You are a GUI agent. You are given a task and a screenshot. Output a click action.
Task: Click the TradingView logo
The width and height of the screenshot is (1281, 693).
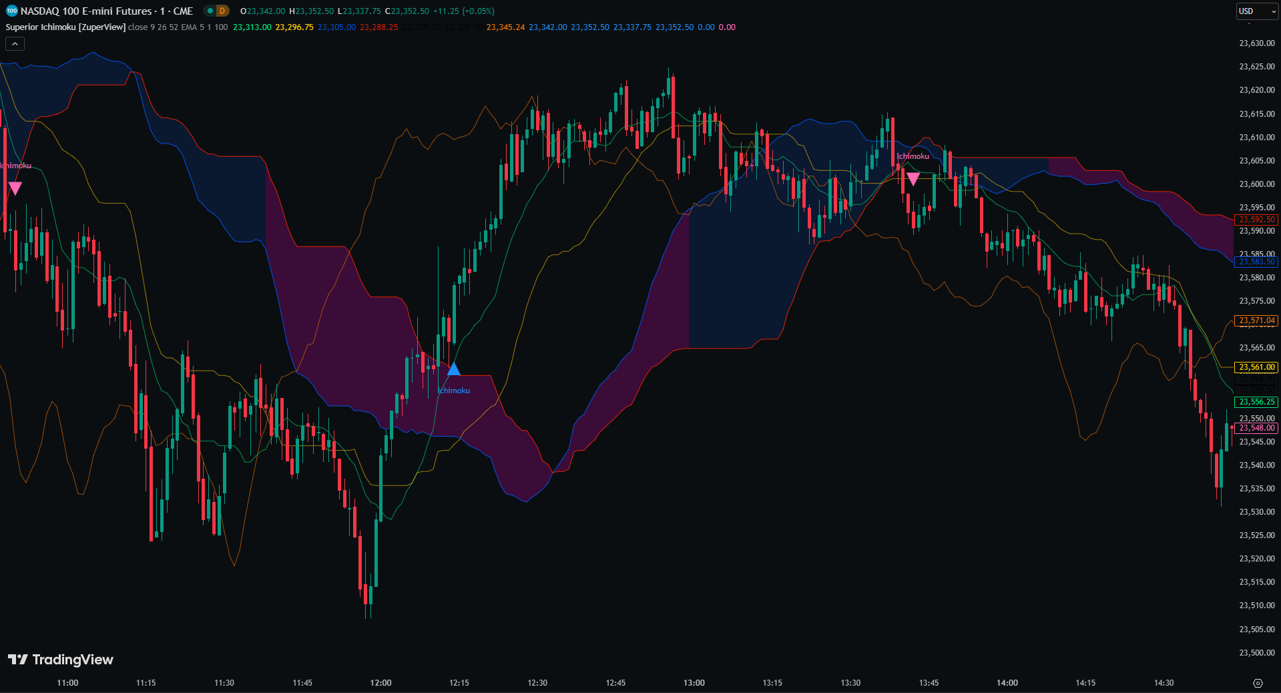coord(61,660)
